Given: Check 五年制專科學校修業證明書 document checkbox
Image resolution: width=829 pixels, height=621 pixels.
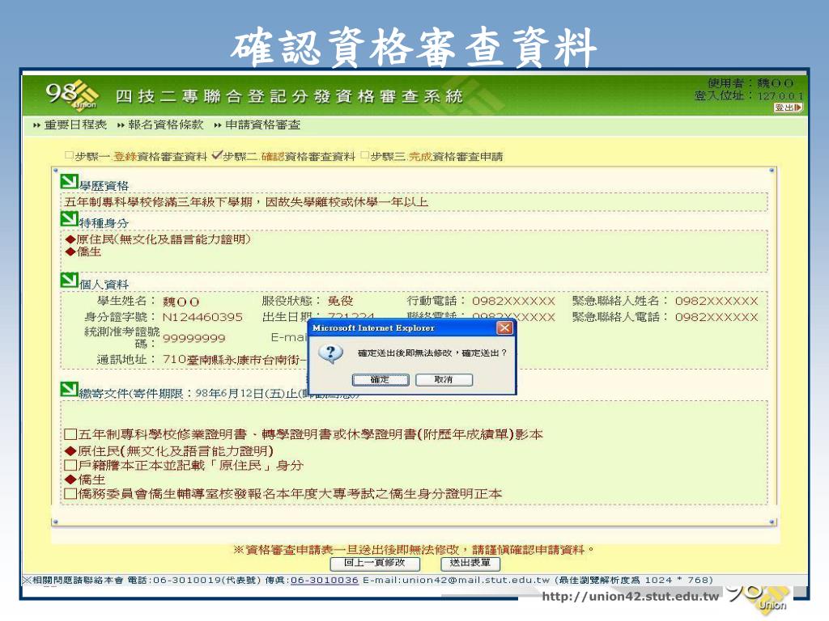Looking at the screenshot, I should (70, 434).
